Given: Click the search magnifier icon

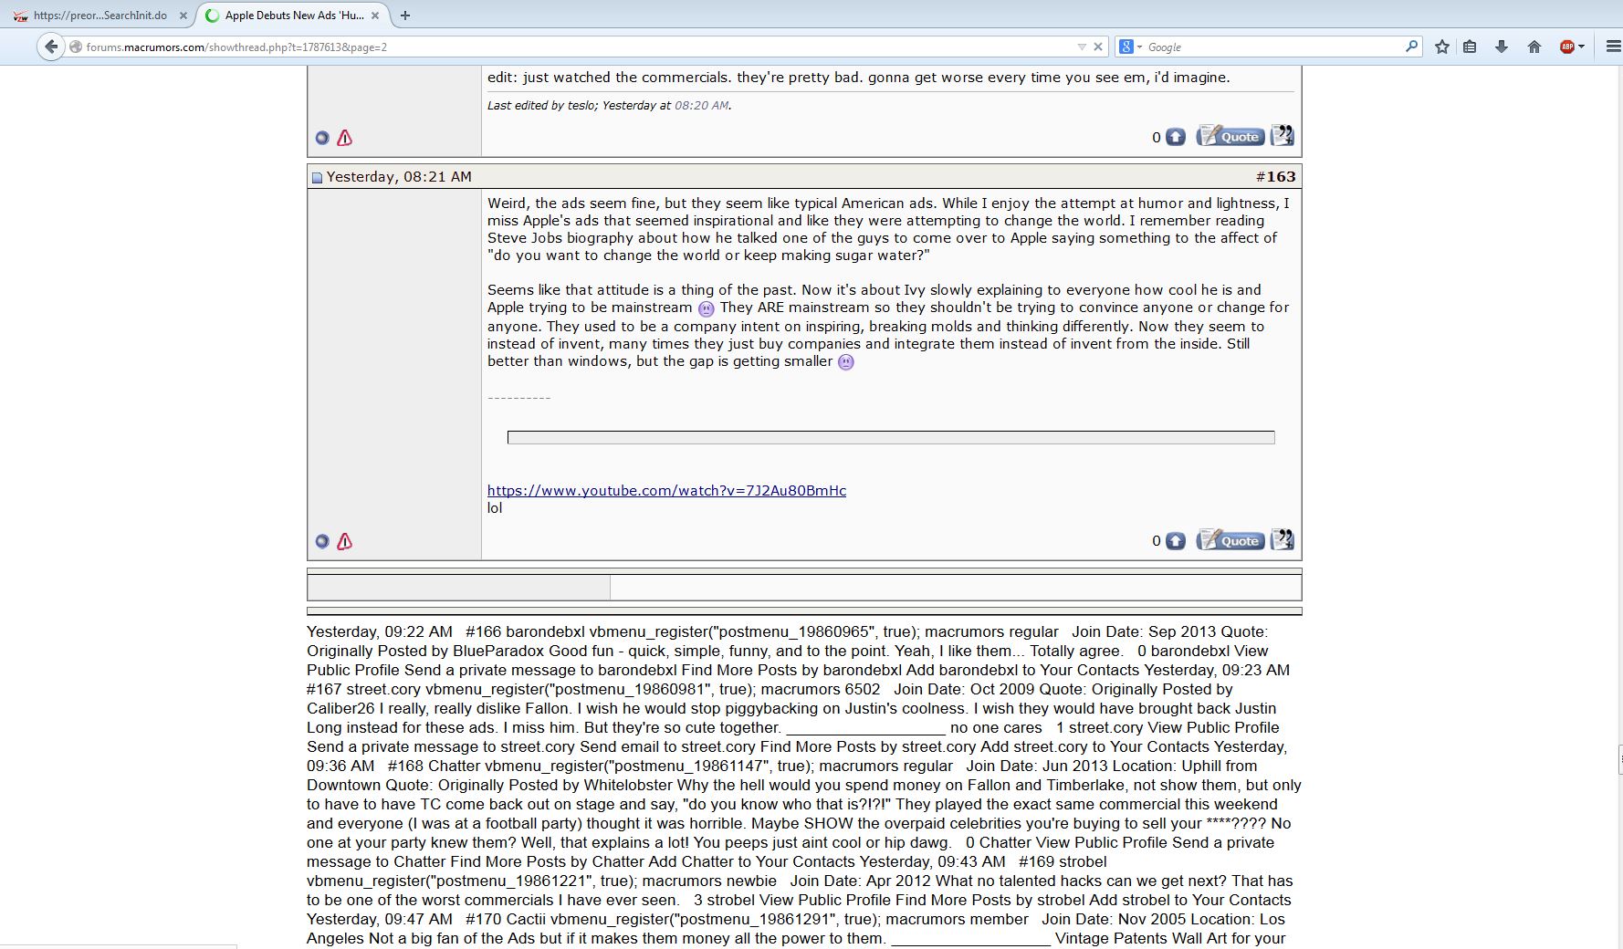Looking at the screenshot, I should pyautogui.click(x=1412, y=46).
